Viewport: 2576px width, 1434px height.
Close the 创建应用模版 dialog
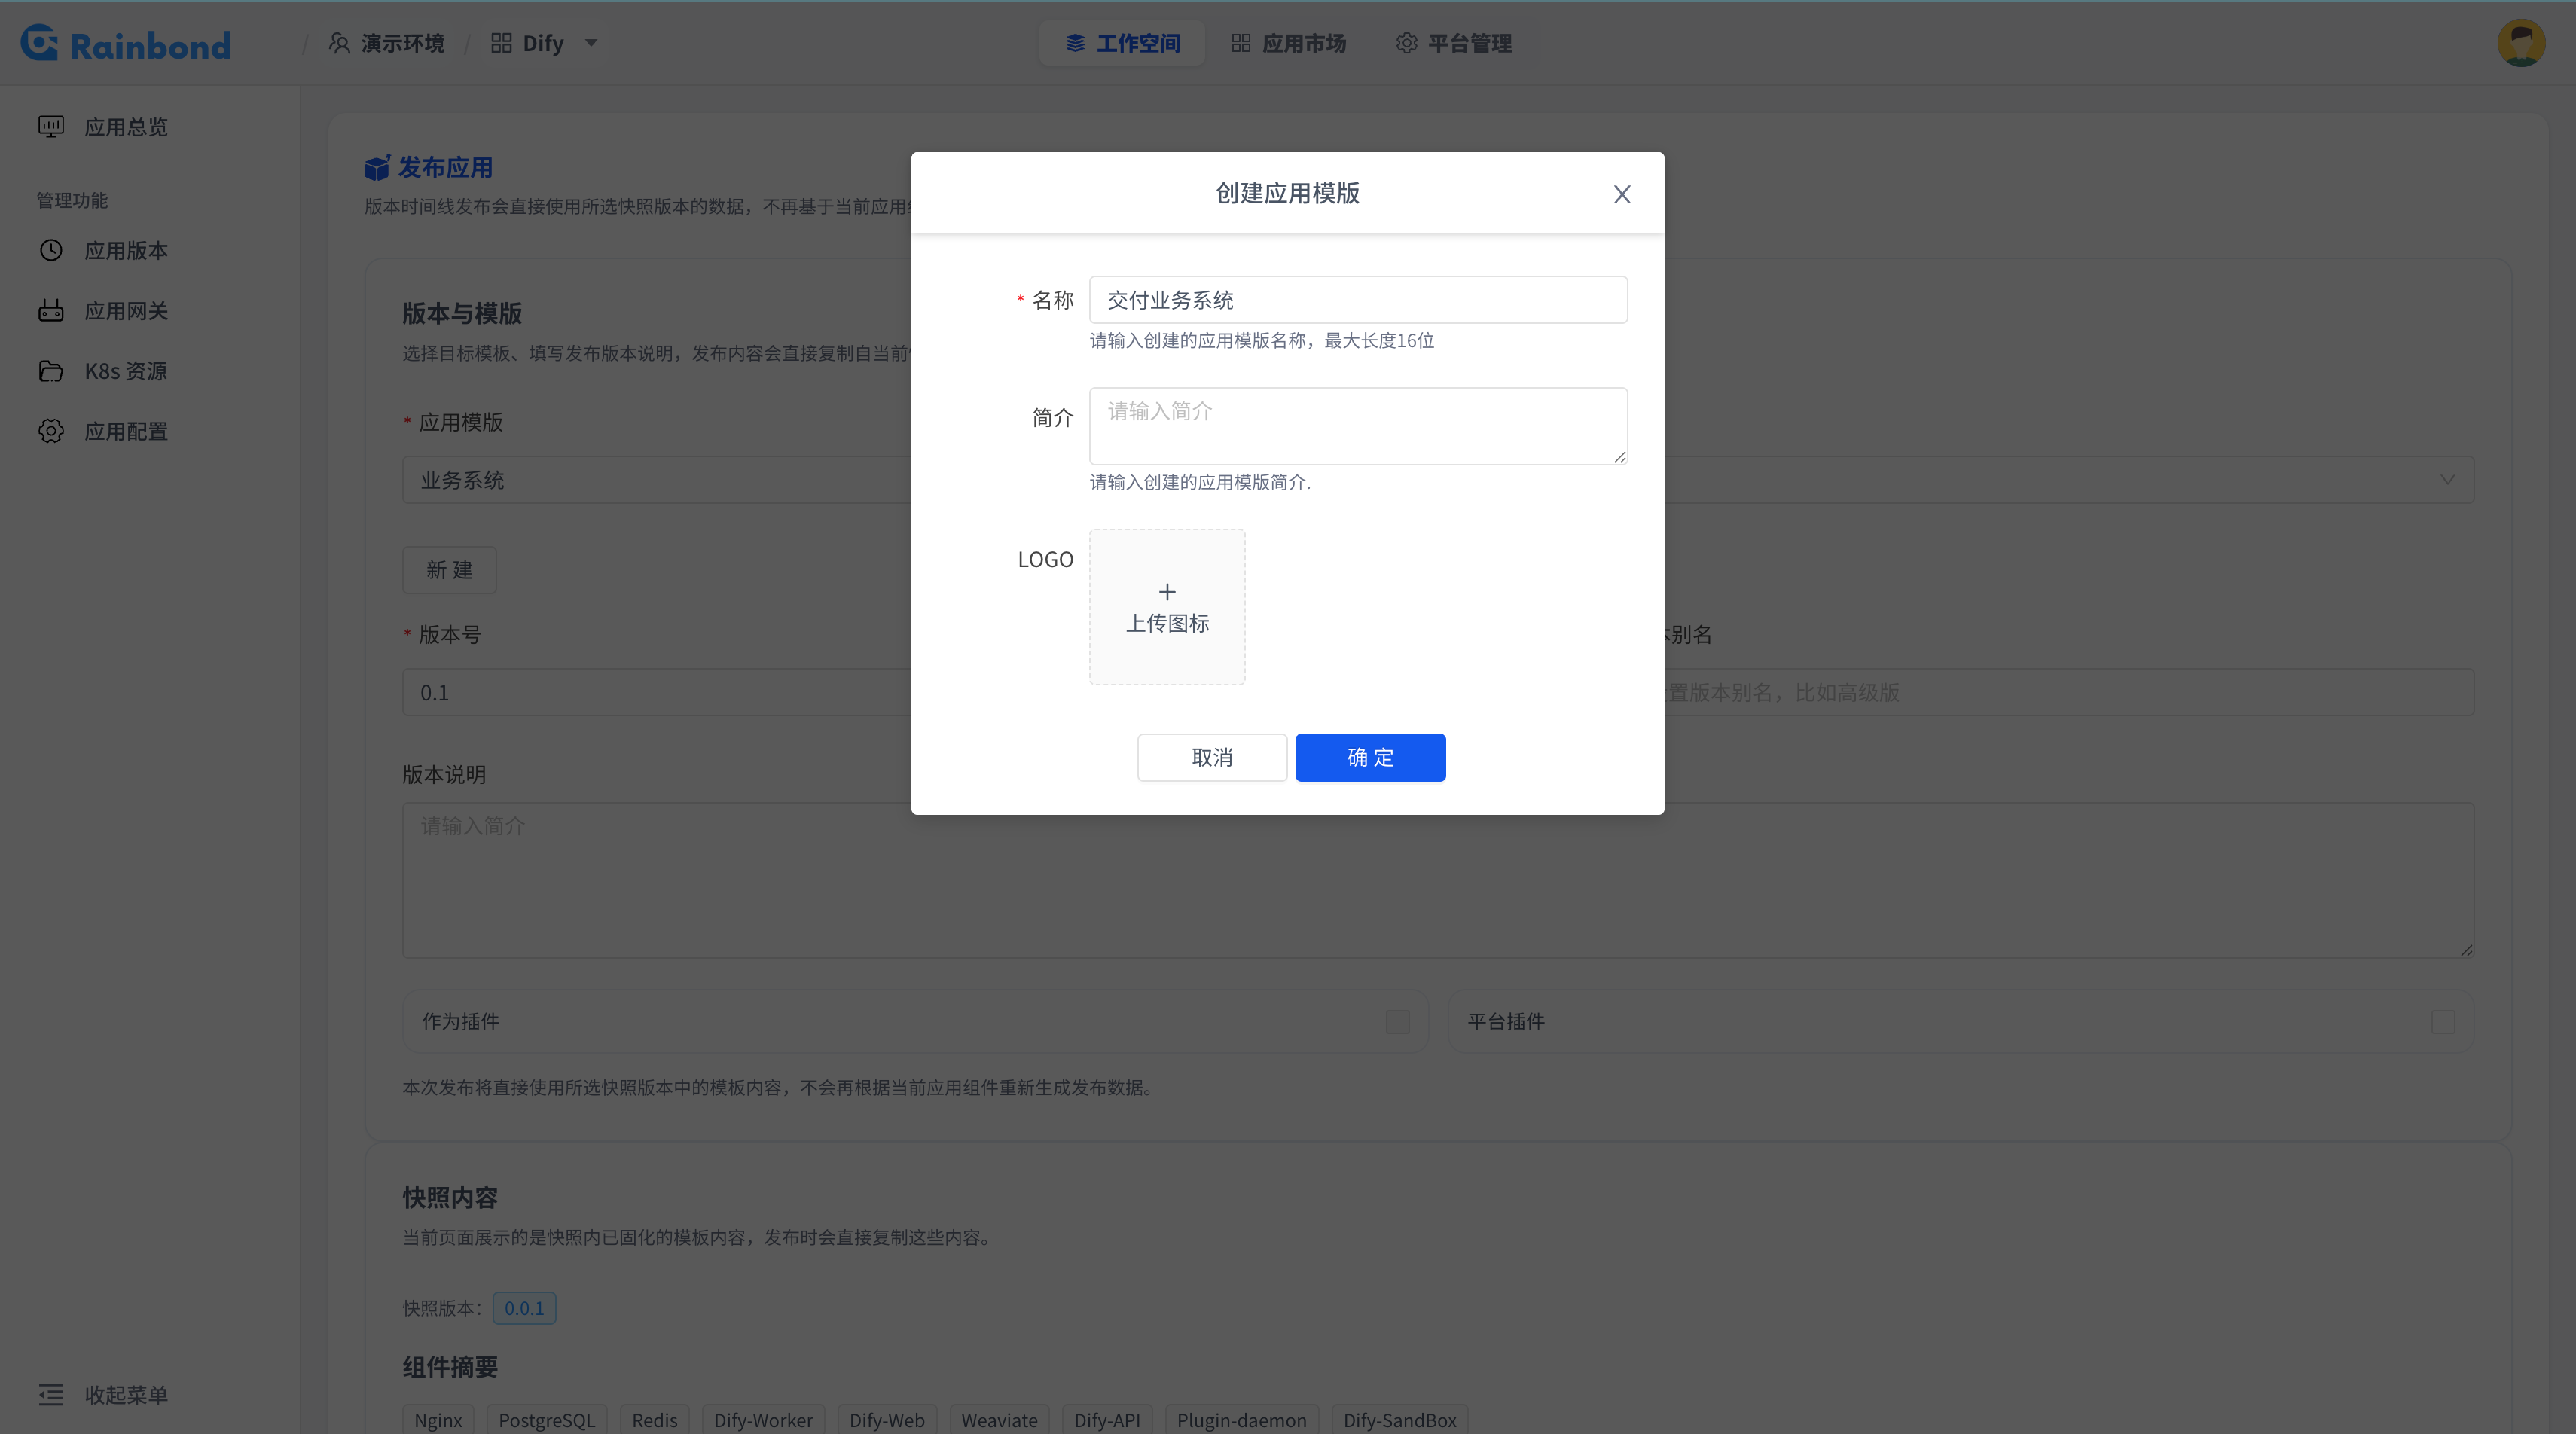point(1622,194)
